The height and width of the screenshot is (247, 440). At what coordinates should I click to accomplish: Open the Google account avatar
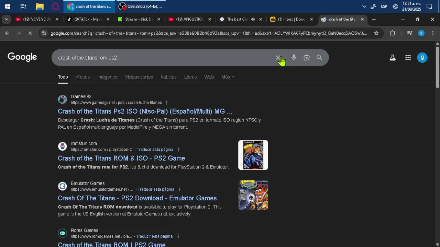422,58
